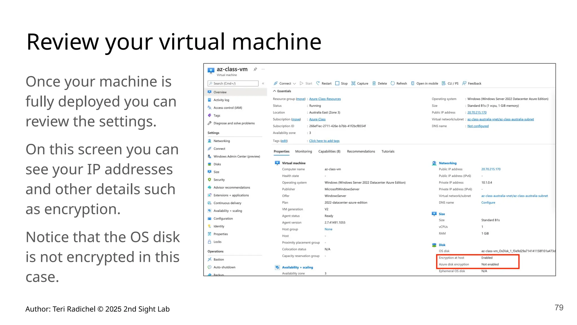Open the Connect toolbar dropdown
Image resolution: width=577 pixels, height=325 pixels.
coord(285,84)
